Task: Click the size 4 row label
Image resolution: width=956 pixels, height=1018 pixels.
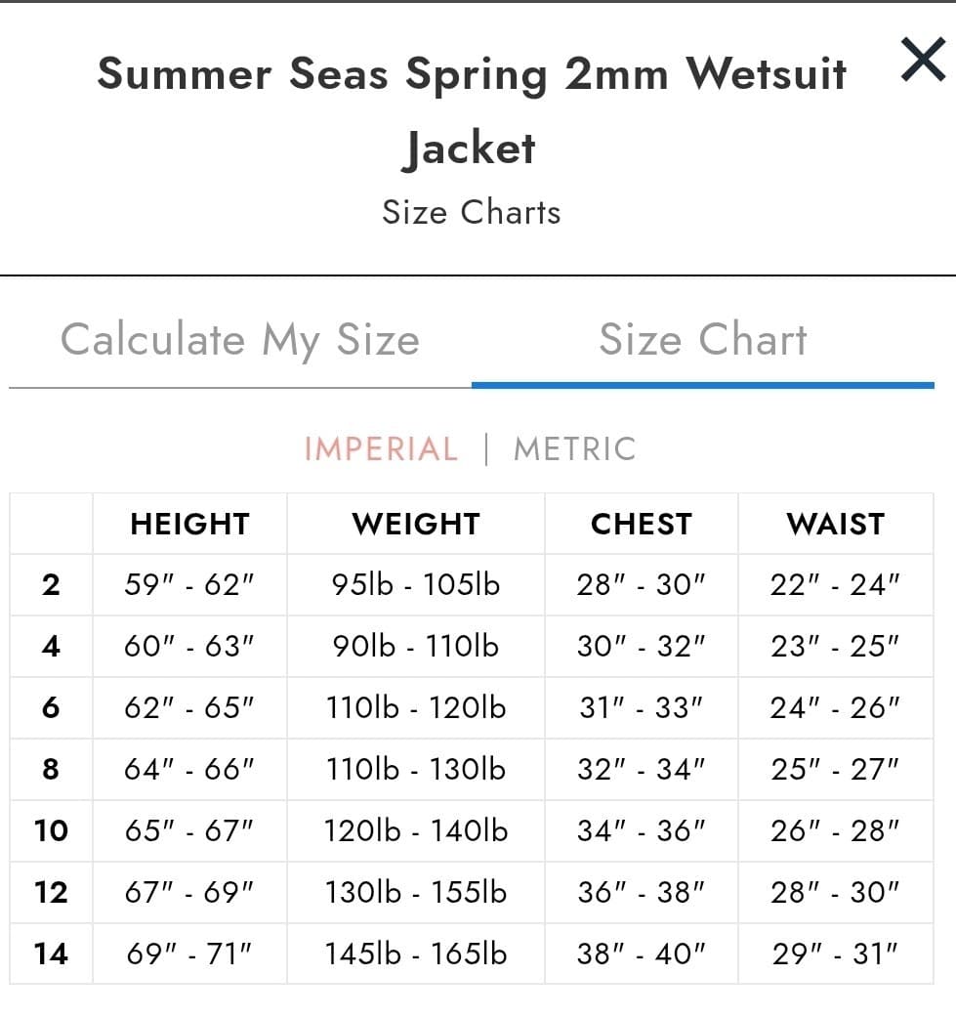Action: pyautogui.click(x=52, y=646)
